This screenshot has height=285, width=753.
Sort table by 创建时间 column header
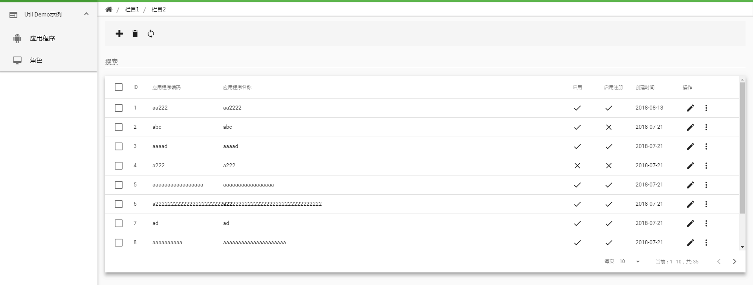coord(645,88)
